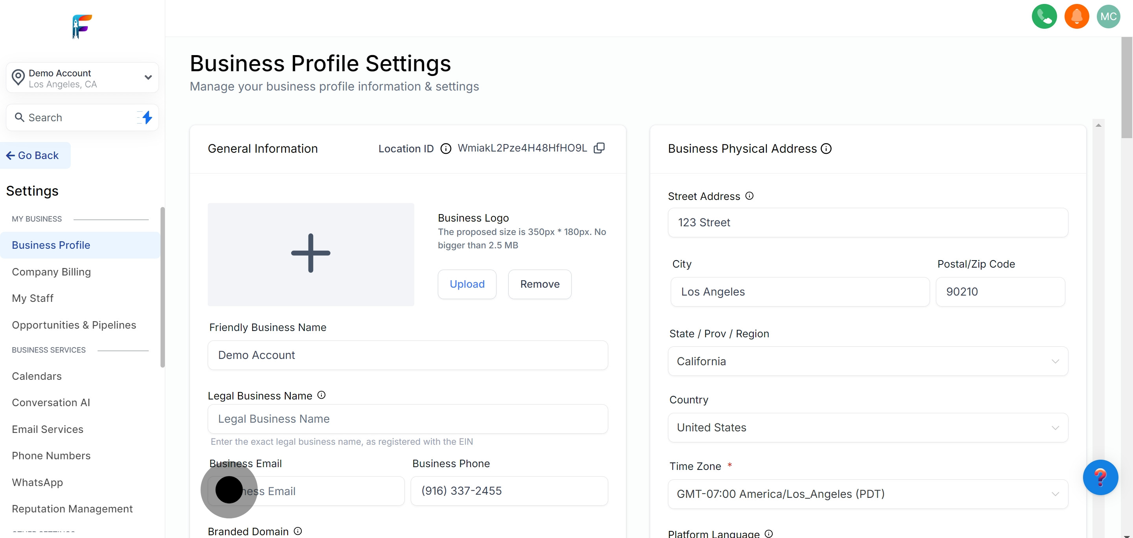Expand the Time Zone dropdown
1133x538 pixels.
click(x=867, y=494)
